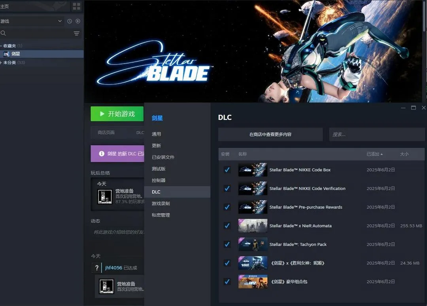This screenshot has width=427, height=306.
Task: Uncheck Stellar Blade NIKKE Code Box DLC
Action: tap(227, 170)
